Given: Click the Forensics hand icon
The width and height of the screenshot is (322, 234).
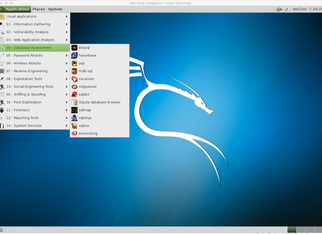Looking at the screenshot, I should pyautogui.click(x=2, y=110).
